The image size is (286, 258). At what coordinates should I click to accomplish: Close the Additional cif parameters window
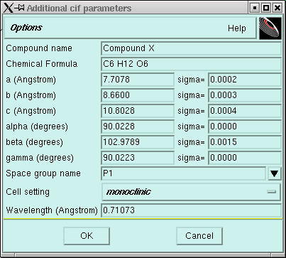point(277,8)
